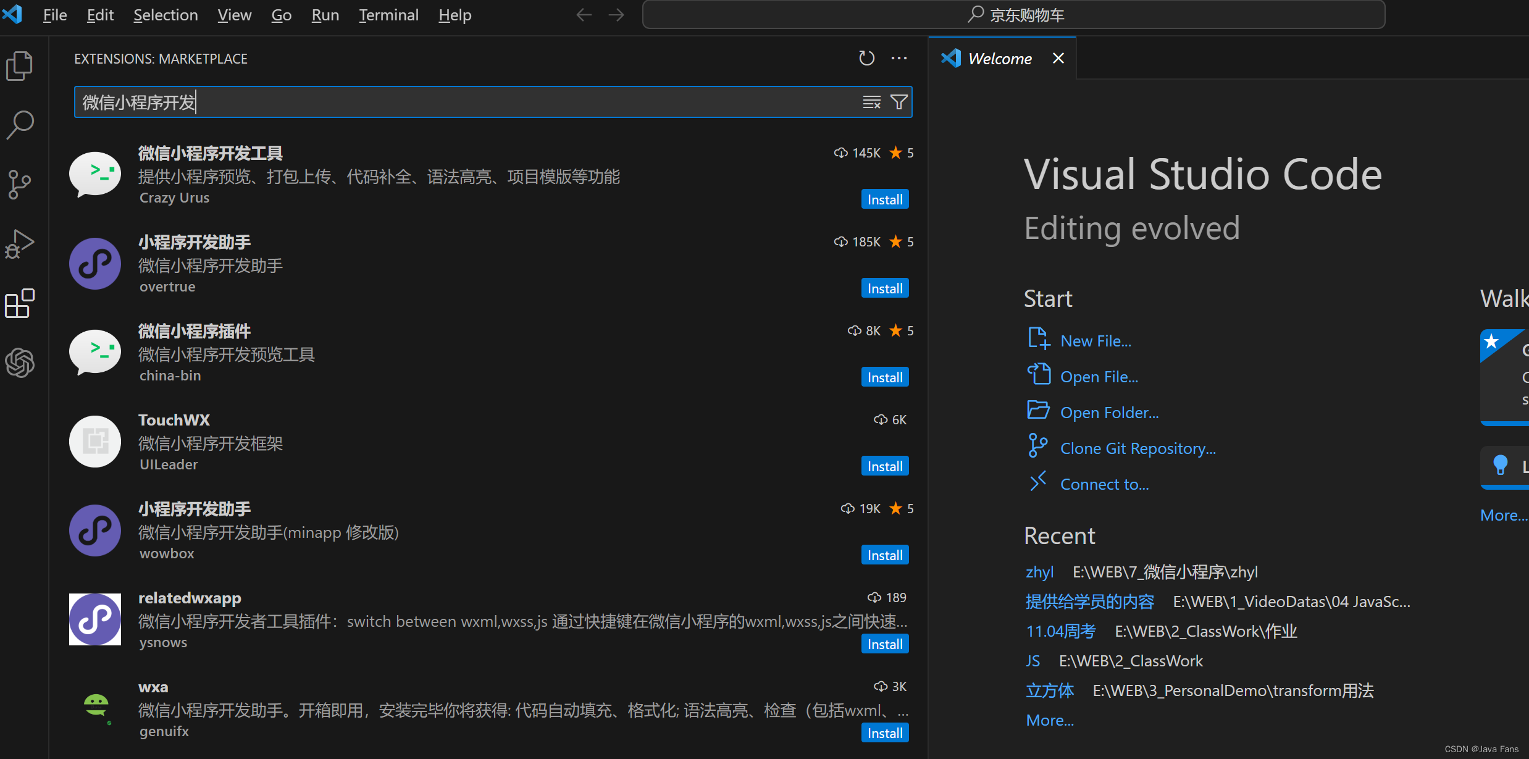Open the extension filter funnel menu

tap(899, 102)
